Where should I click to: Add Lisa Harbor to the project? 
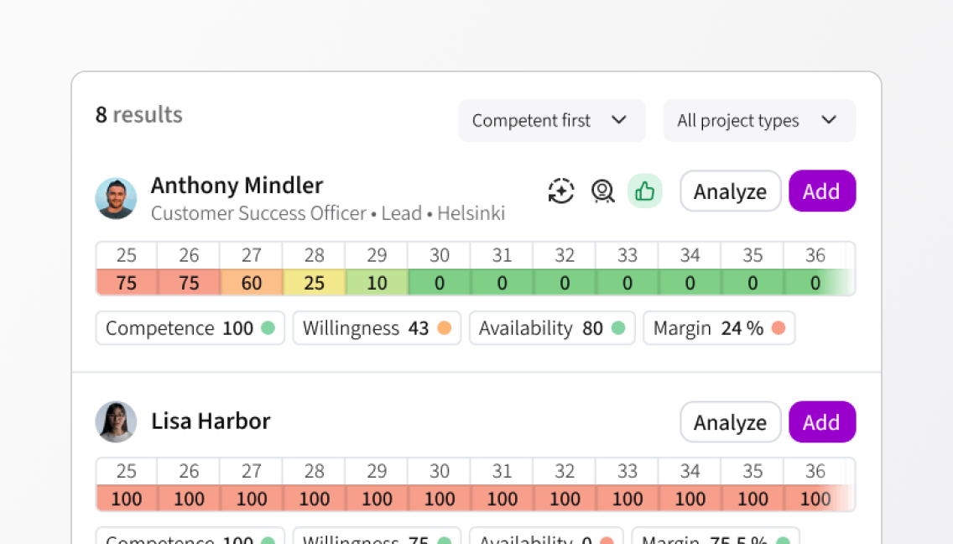click(822, 421)
